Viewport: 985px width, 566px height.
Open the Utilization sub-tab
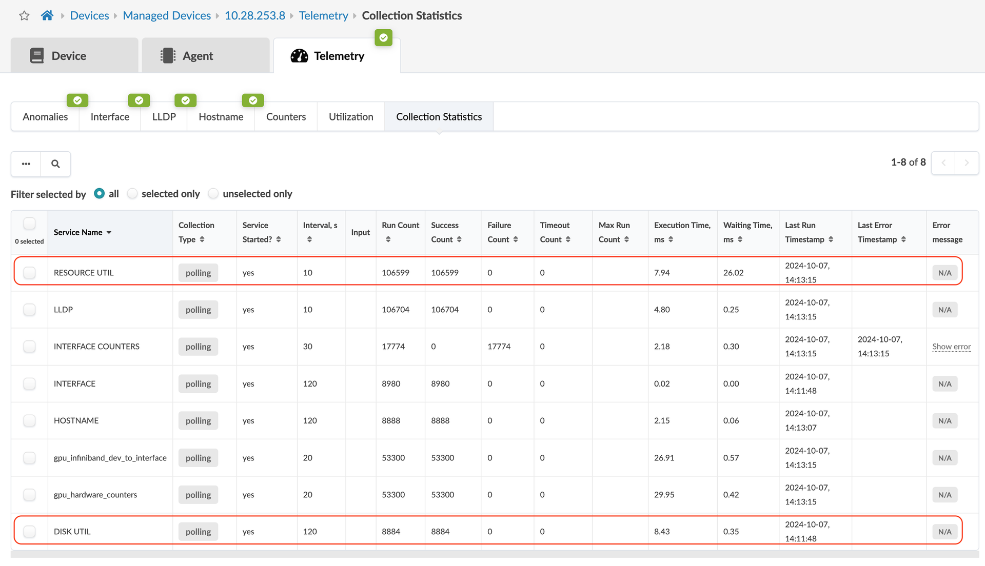click(x=351, y=117)
